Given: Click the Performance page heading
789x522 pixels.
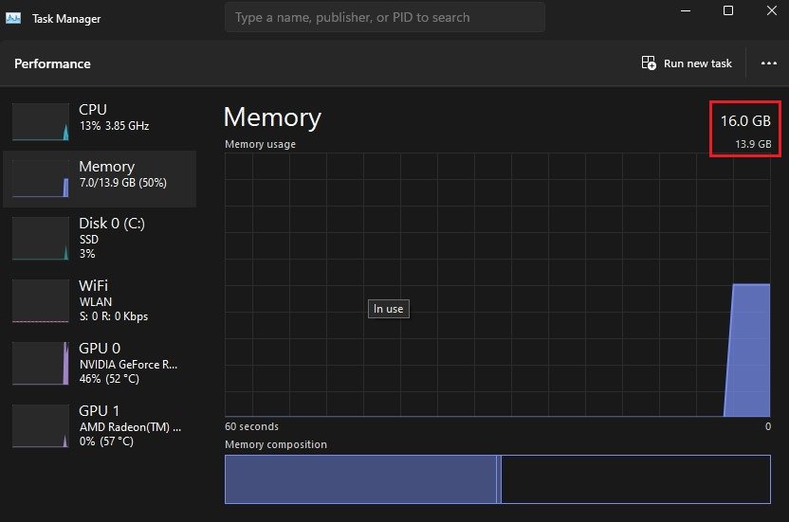Looking at the screenshot, I should tap(52, 63).
